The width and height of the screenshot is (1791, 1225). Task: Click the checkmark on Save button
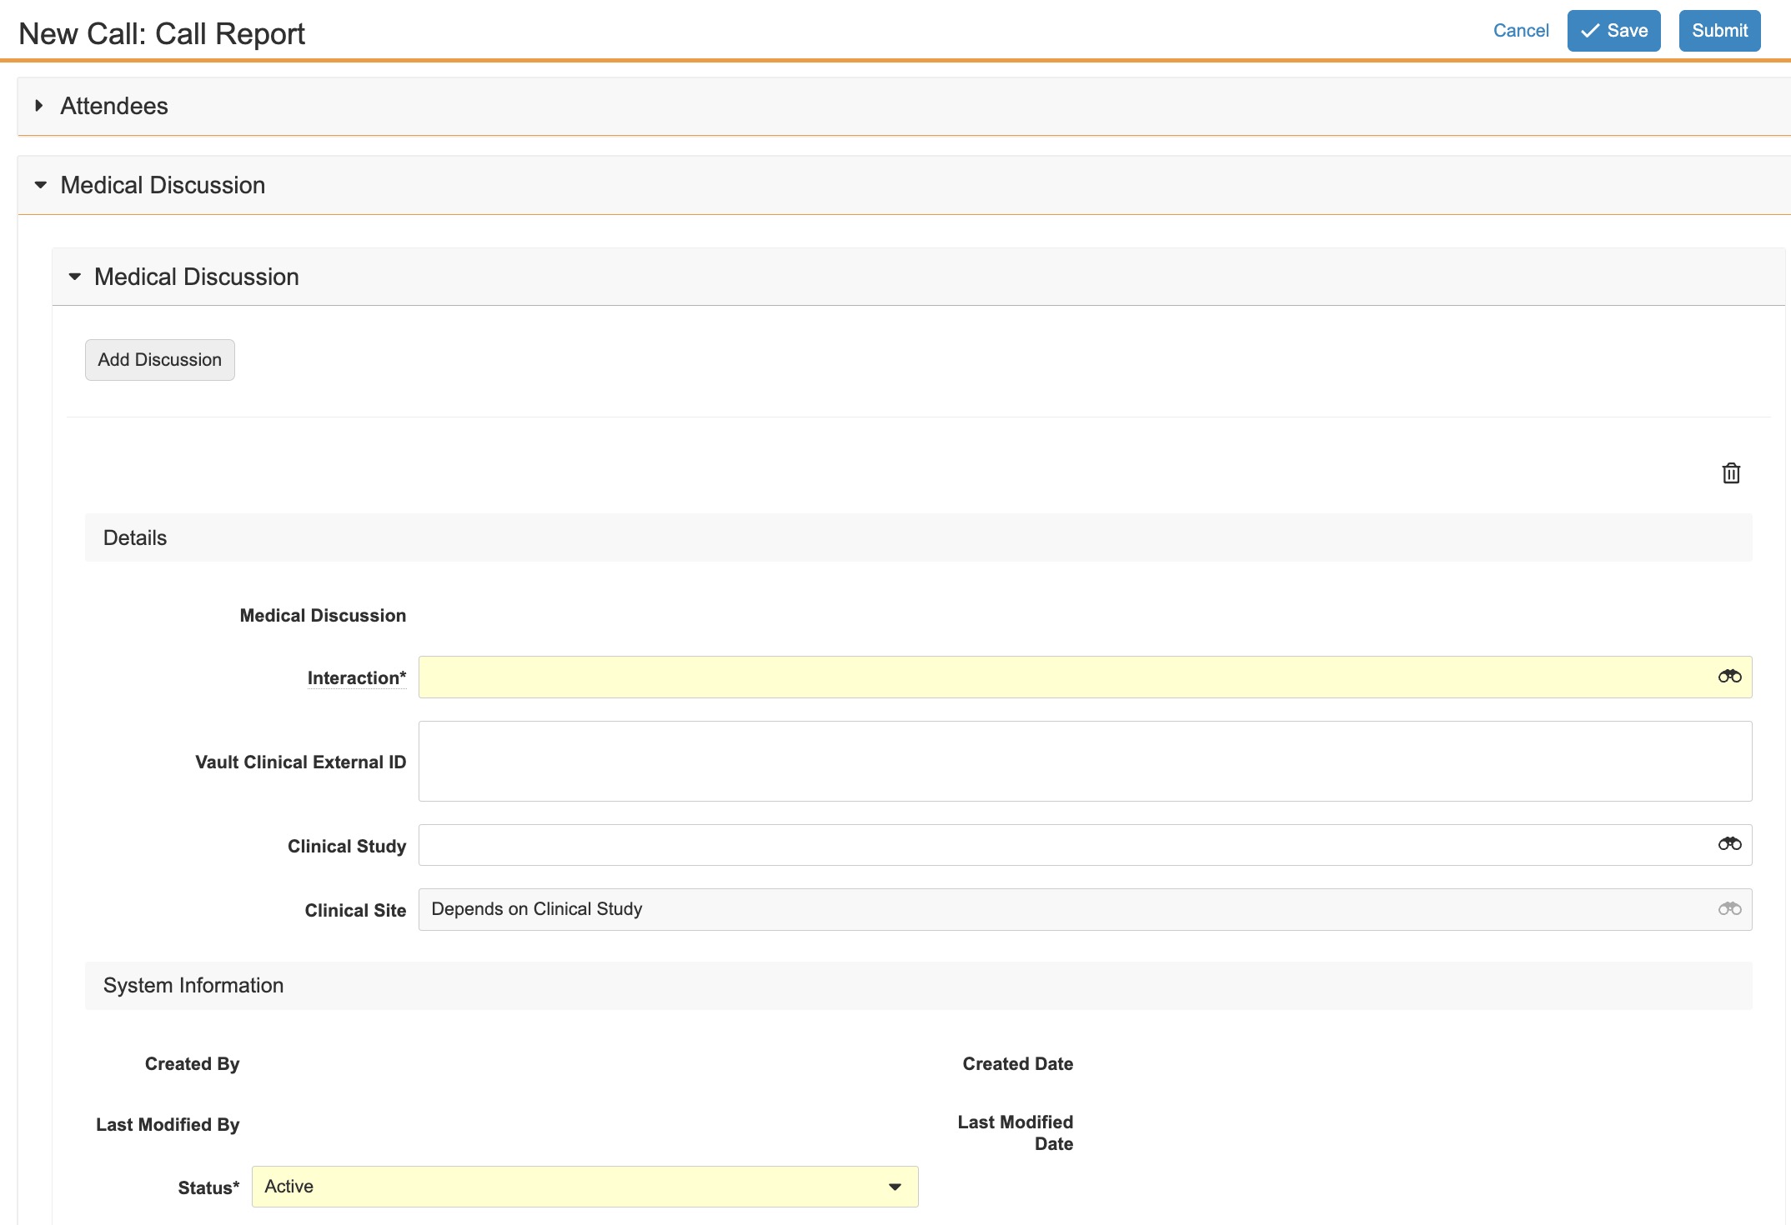tap(1590, 31)
